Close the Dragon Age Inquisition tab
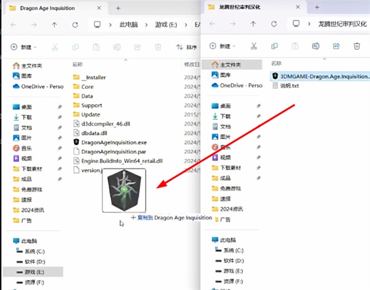This screenshot has width=370, height=290. 99,8
